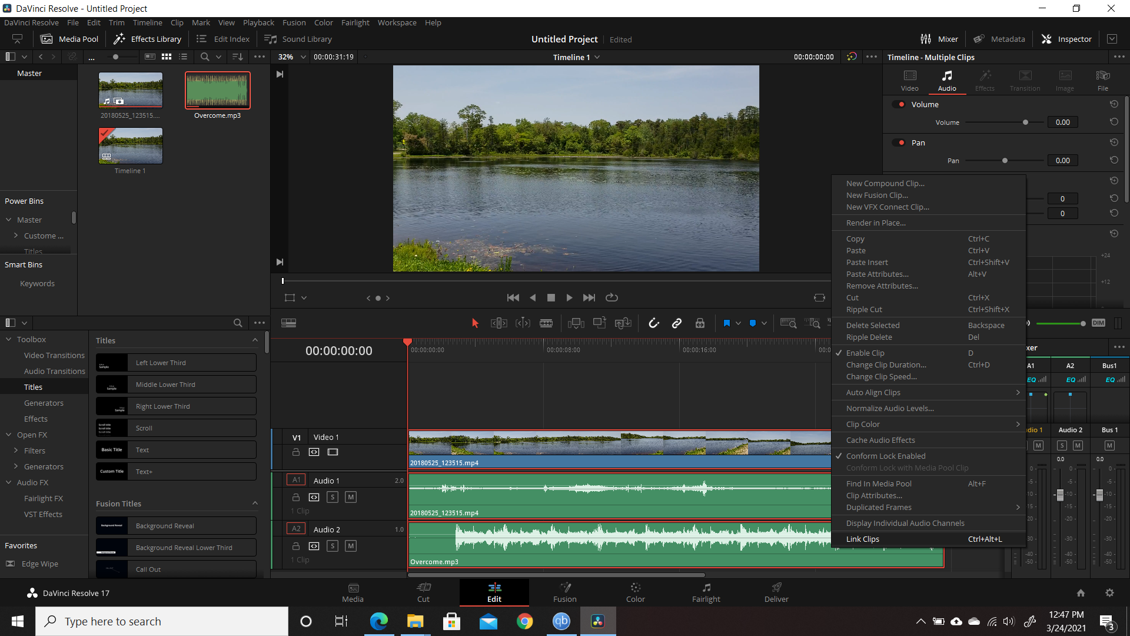Toggle the Position Lock icon
The width and height of the screenshot is (1130, 636).
coord(700,323)
